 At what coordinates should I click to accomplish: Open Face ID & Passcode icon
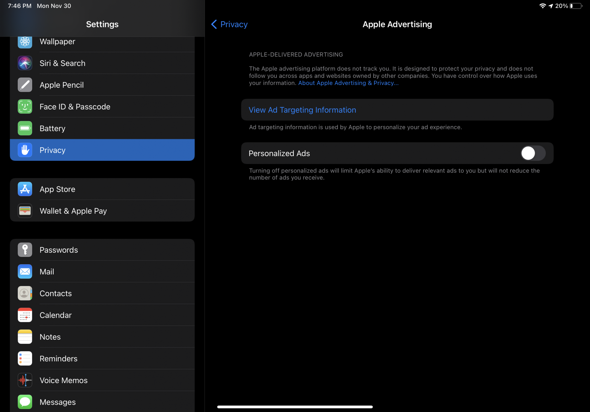coord(25,107)
